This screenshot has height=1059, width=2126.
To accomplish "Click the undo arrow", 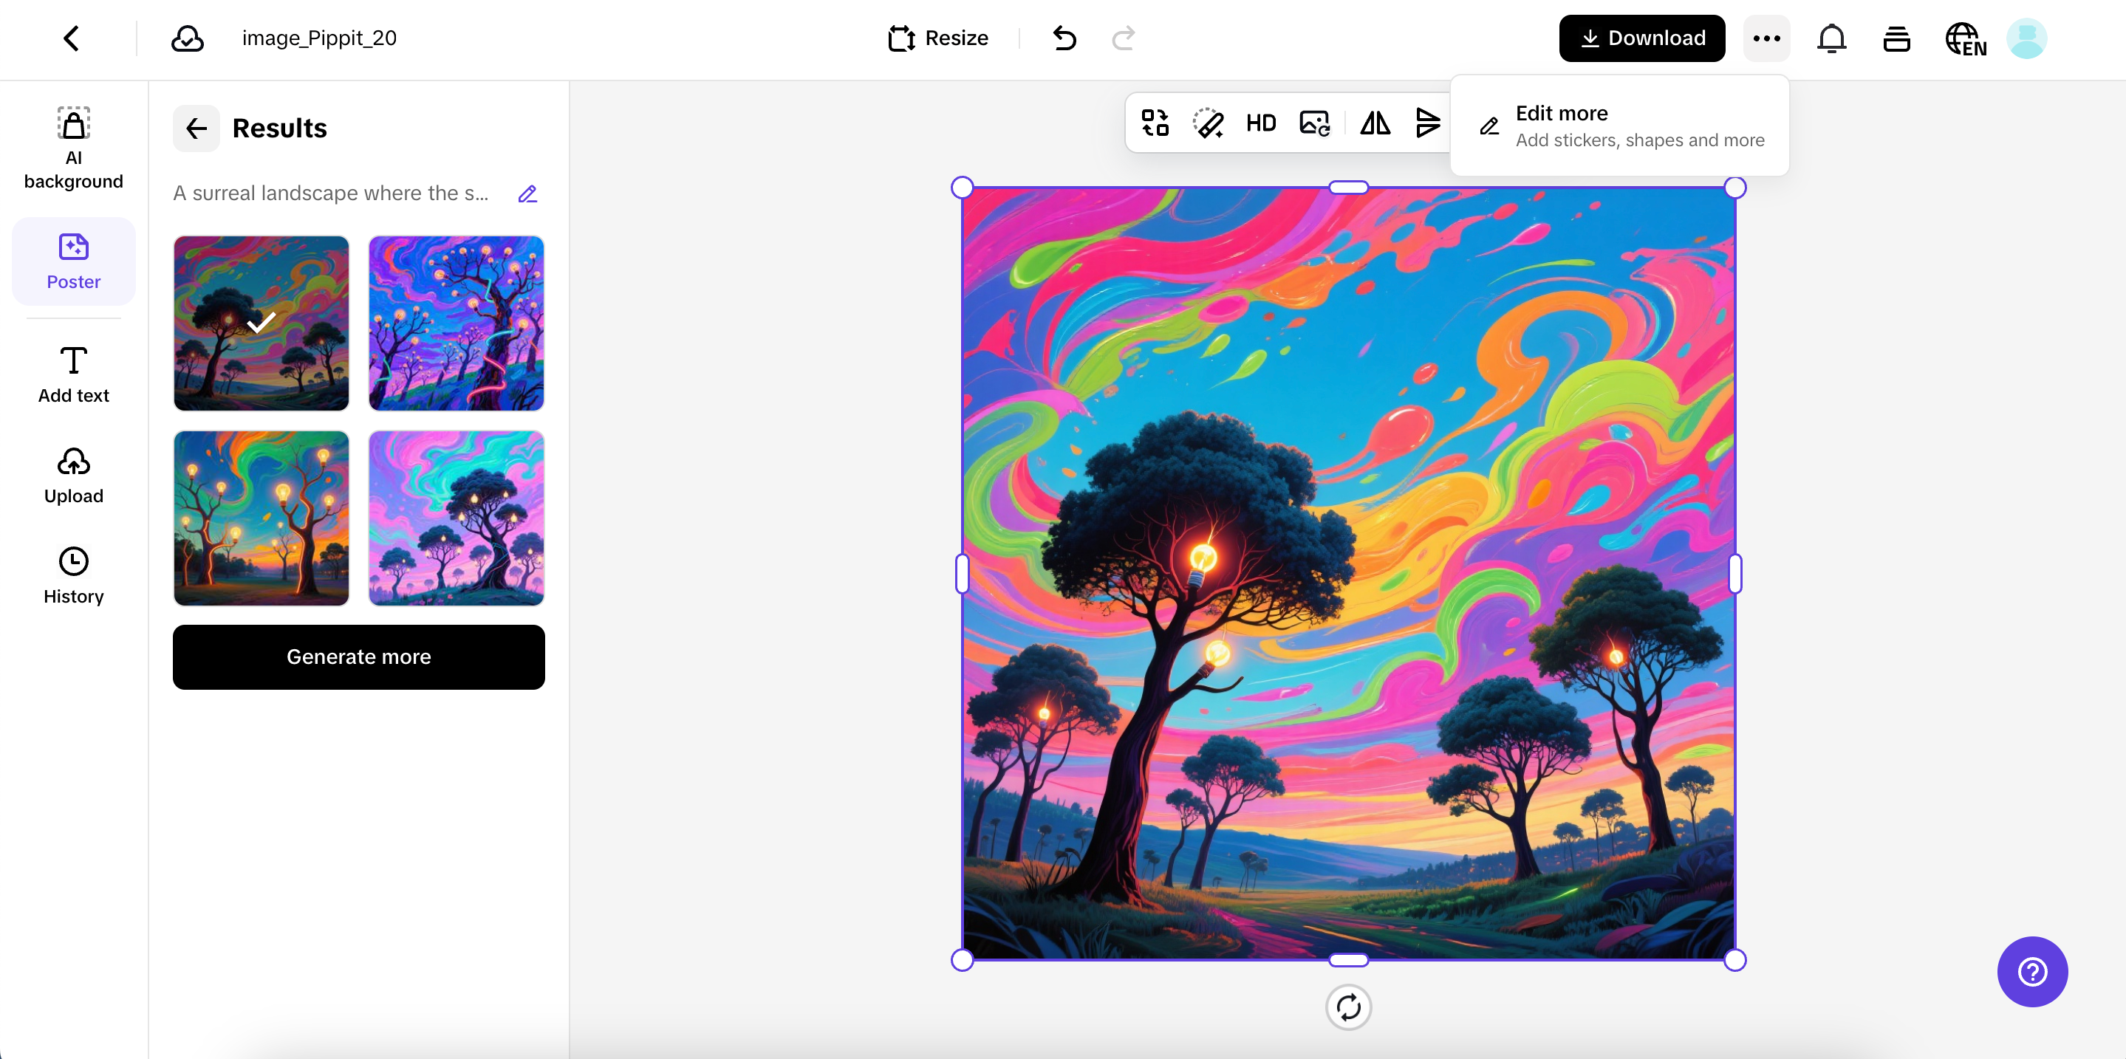I will coord(1064,38).
